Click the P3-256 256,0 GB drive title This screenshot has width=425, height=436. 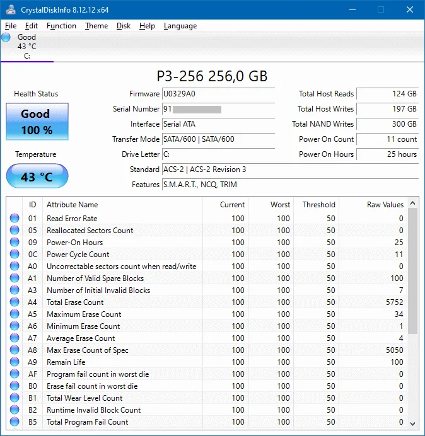[212, 76]
